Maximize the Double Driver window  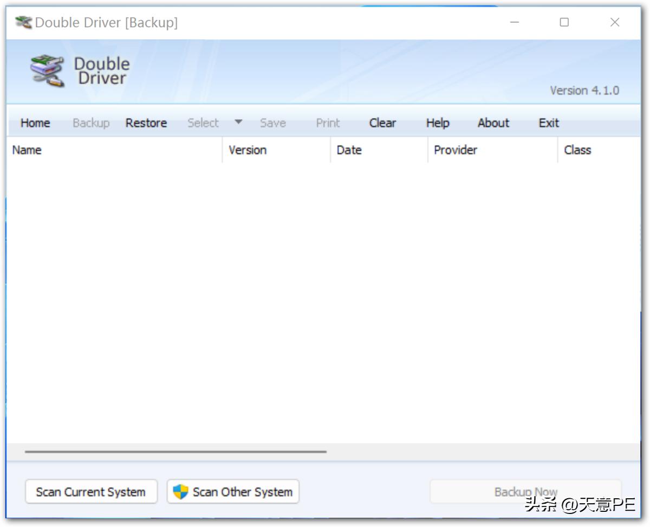[x=564, y=22]
